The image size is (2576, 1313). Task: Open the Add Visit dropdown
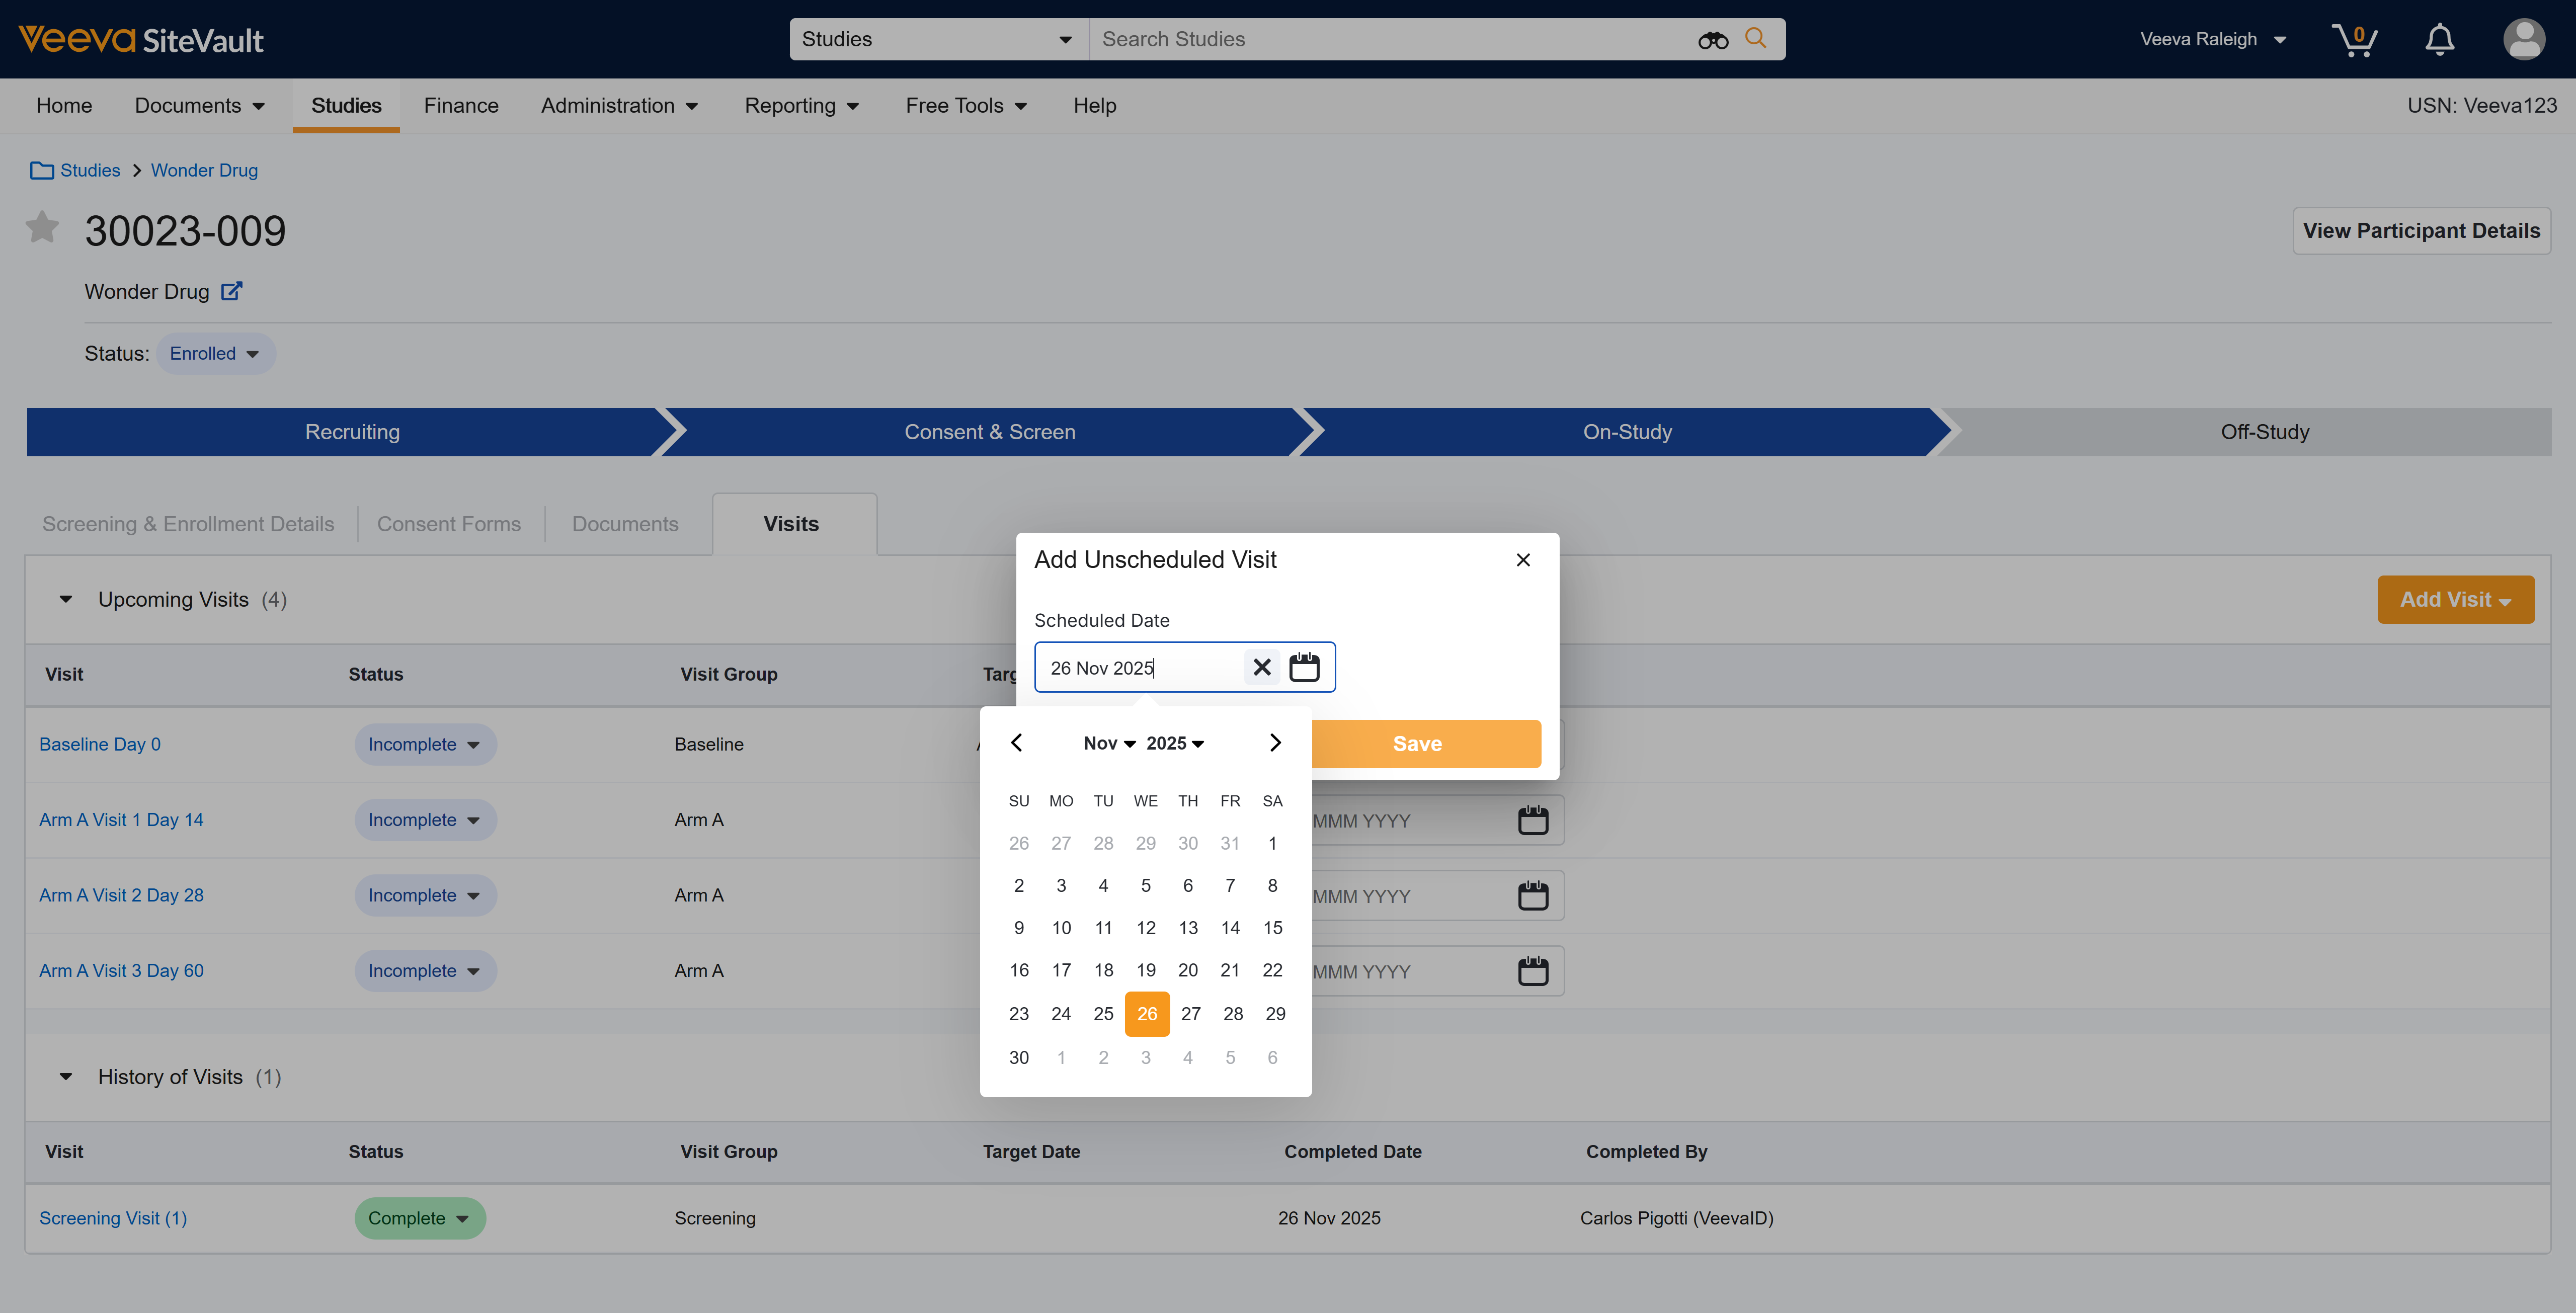[x=2456, y=599]
